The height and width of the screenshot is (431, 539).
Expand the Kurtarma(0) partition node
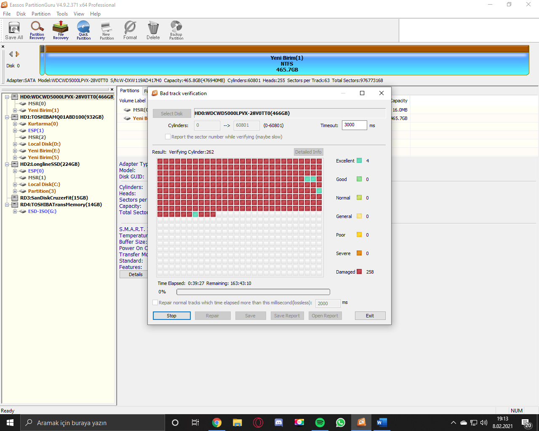pos(15,124)
